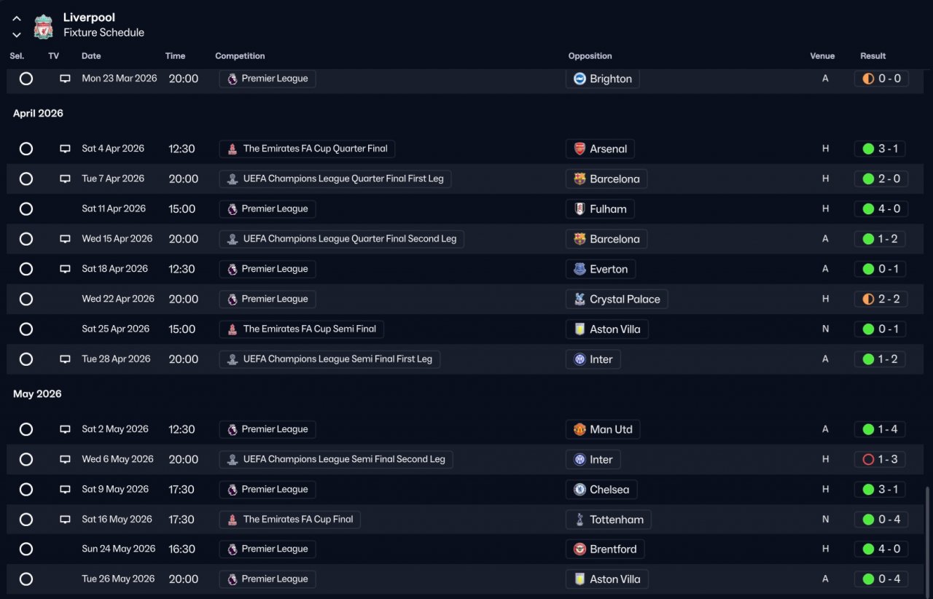Open Champions League Semi Final Second Leg competition

[336, 460]
